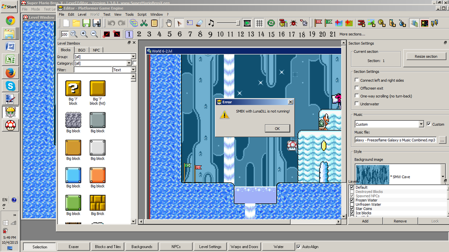Open the Group dropdown in Level Itembox
This screenshot has height=252, width=449.
pyautogui.click(x=133, y=56)
